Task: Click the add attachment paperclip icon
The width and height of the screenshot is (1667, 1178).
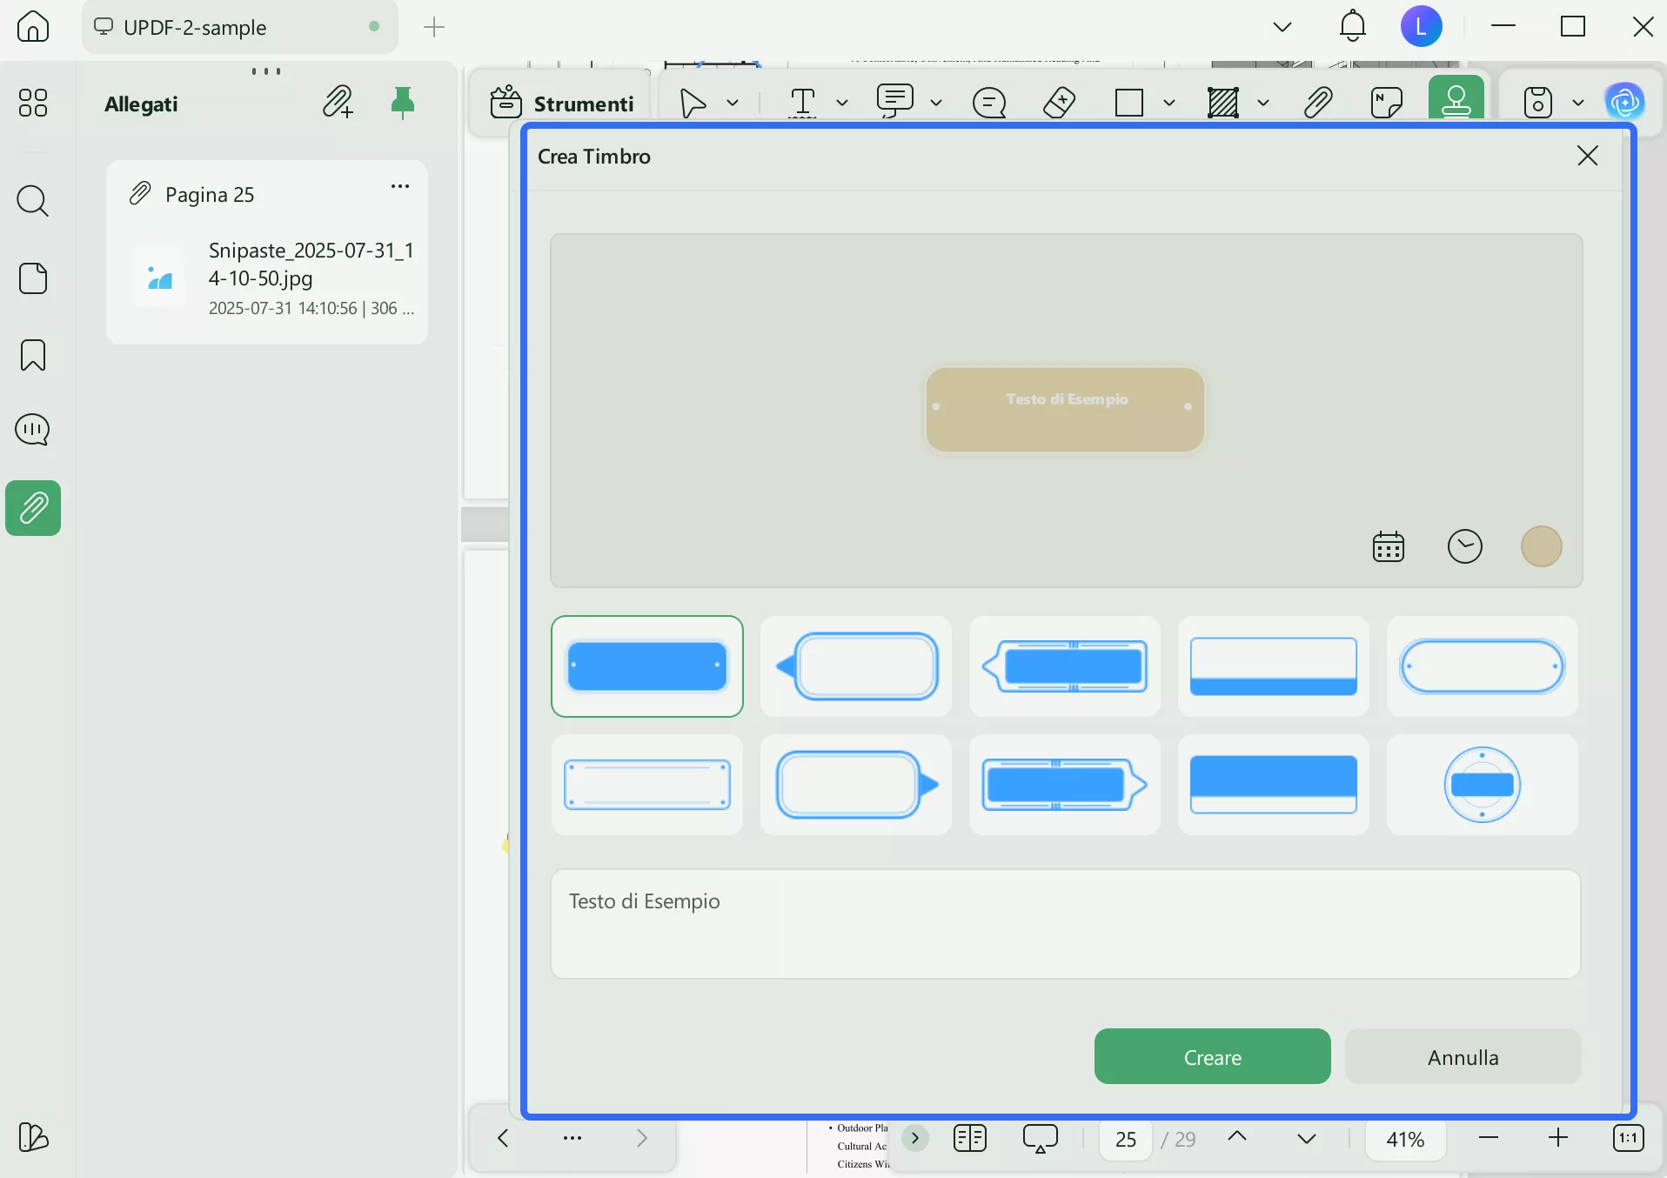Action: (338, 103)
